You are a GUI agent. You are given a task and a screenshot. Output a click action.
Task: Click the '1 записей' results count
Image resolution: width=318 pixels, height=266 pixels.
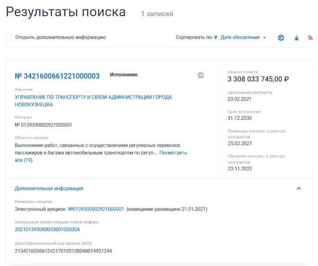(157, 14)
